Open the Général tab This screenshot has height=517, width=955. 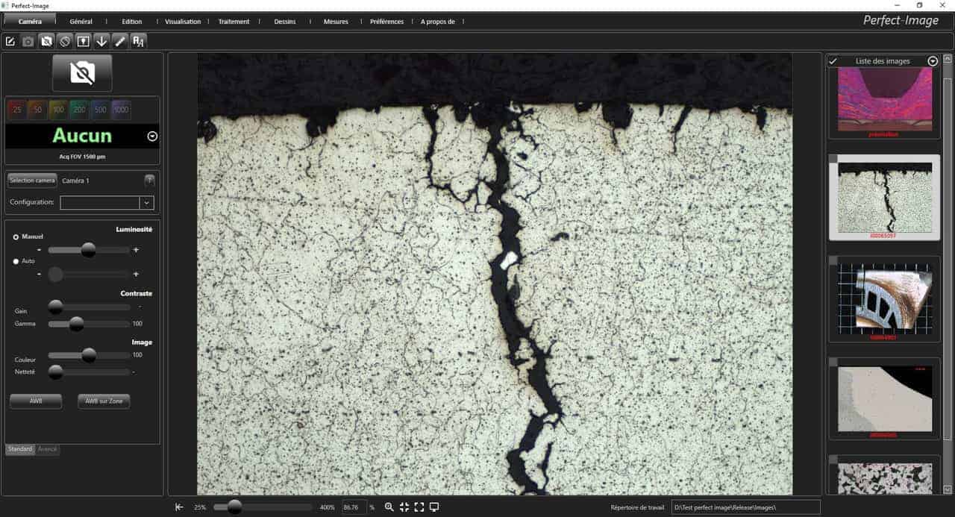81,22
